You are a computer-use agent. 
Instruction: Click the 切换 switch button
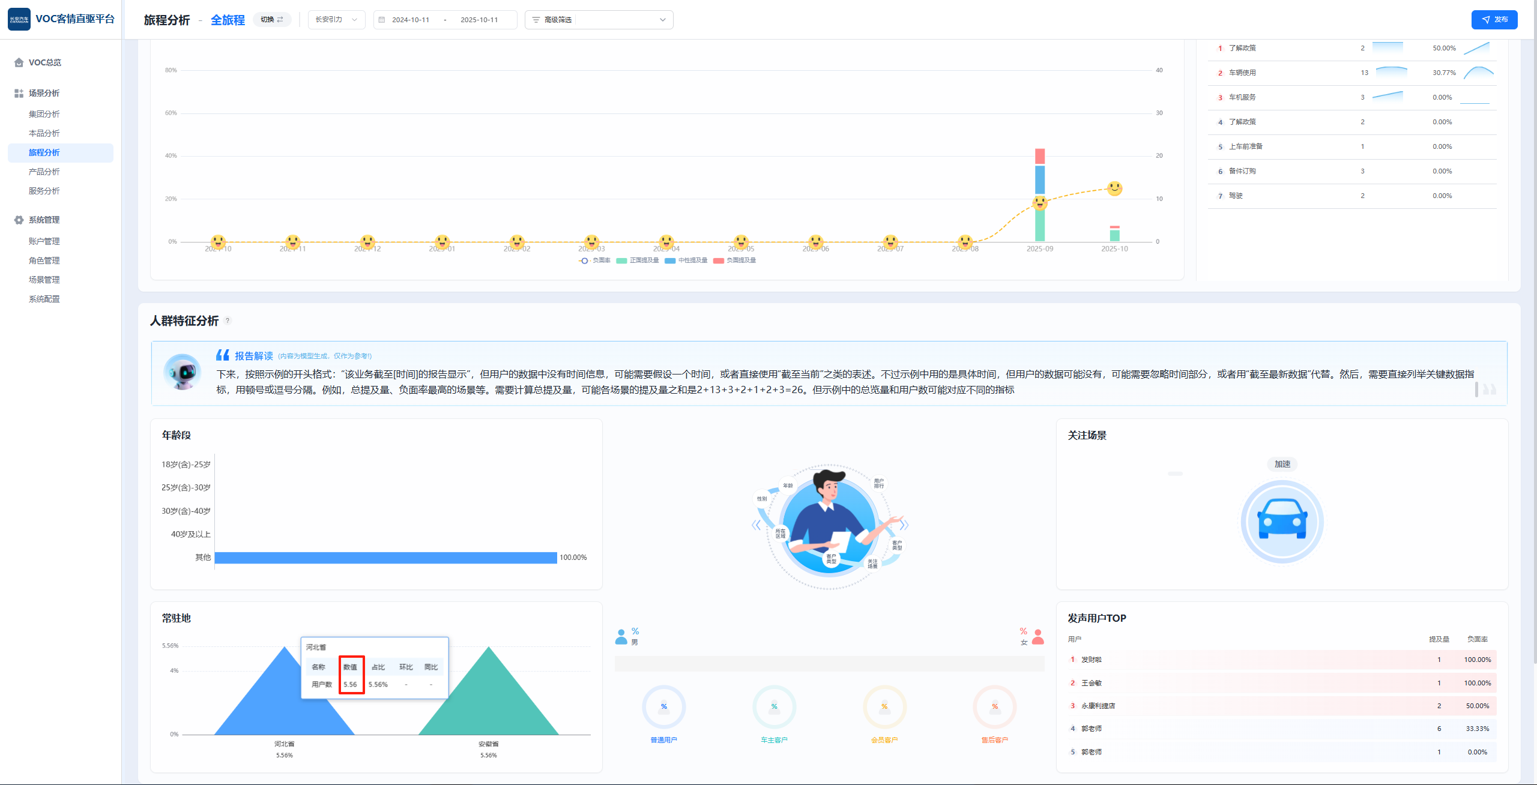(x=272, y=20)
